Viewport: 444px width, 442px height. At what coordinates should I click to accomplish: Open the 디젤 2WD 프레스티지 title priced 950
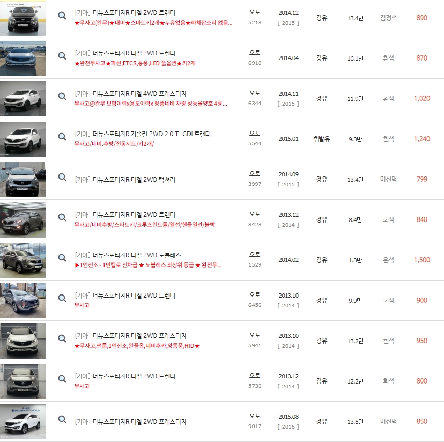130,336
